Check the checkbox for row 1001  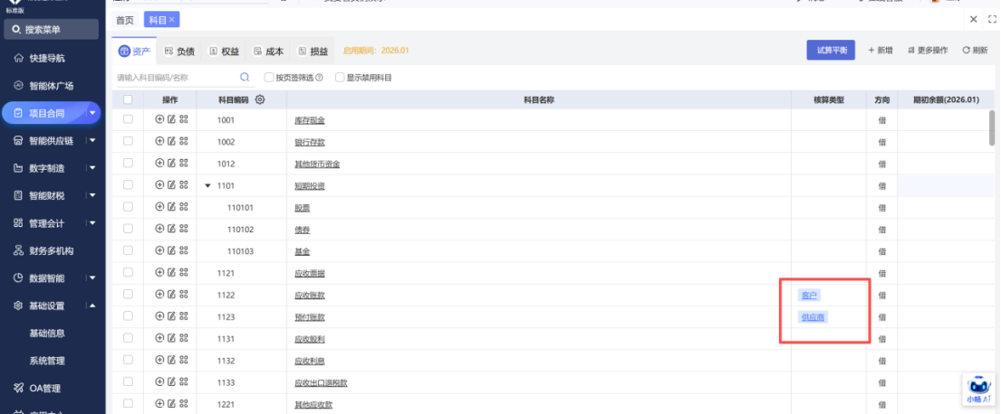pyautogui.click(x=129, y=119)
